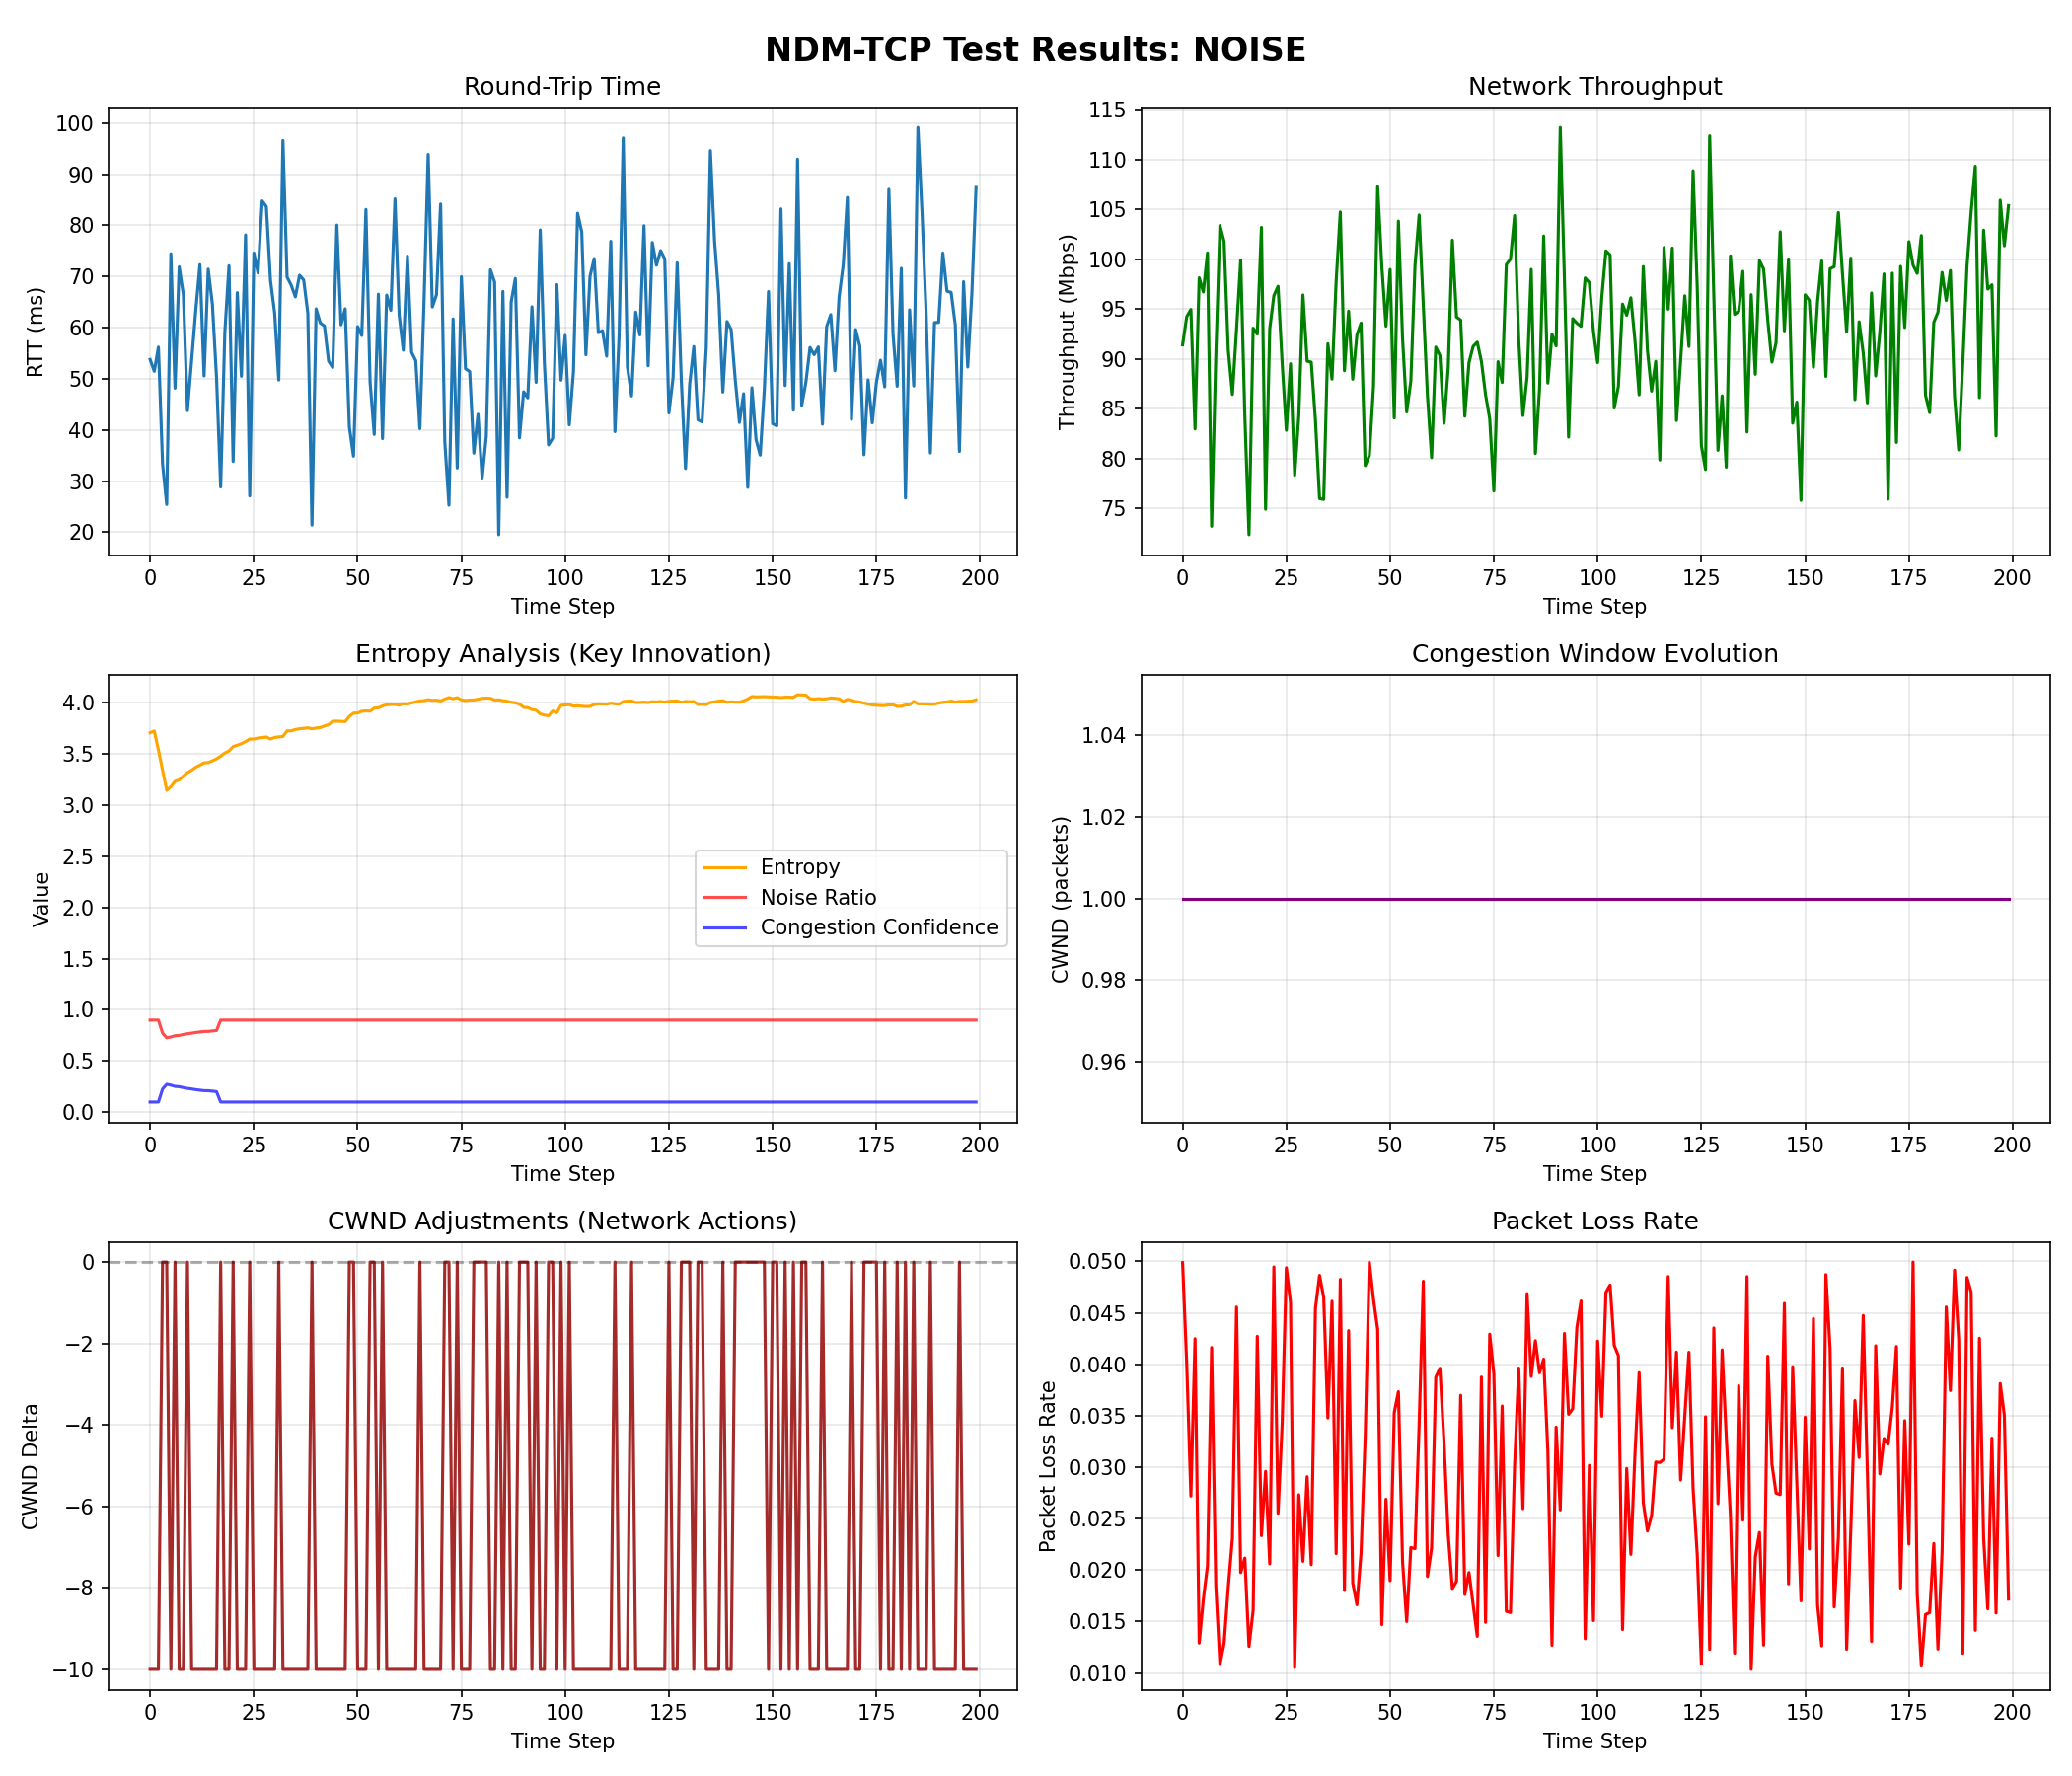Click the Congestion Confidence legend entry
The width and height of the screenshot is (2072, 1776).
point(878,927)
